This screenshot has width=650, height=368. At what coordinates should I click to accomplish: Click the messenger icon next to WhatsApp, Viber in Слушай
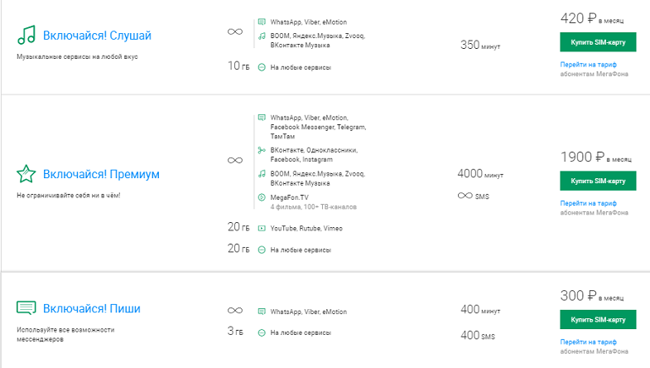pyautogui.click(x=262, y=22)
